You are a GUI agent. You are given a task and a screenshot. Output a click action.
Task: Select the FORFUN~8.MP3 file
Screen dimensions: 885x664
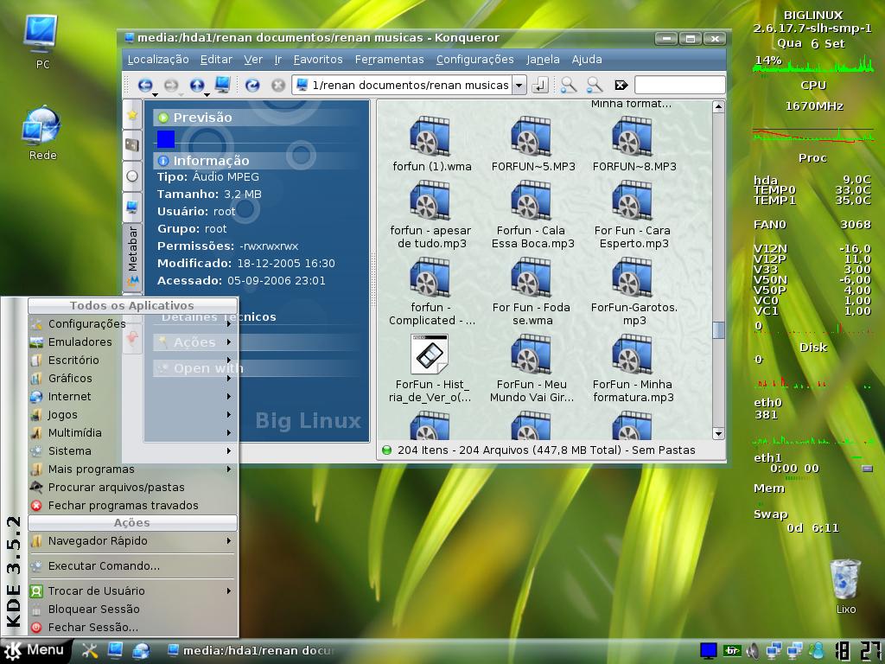(x=634, y=144)
